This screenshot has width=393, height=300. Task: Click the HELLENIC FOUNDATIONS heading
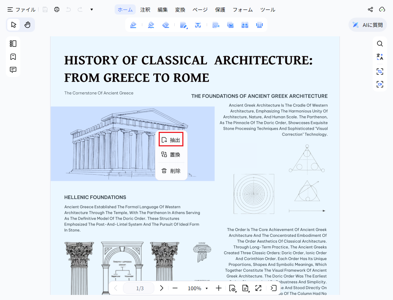95,197
